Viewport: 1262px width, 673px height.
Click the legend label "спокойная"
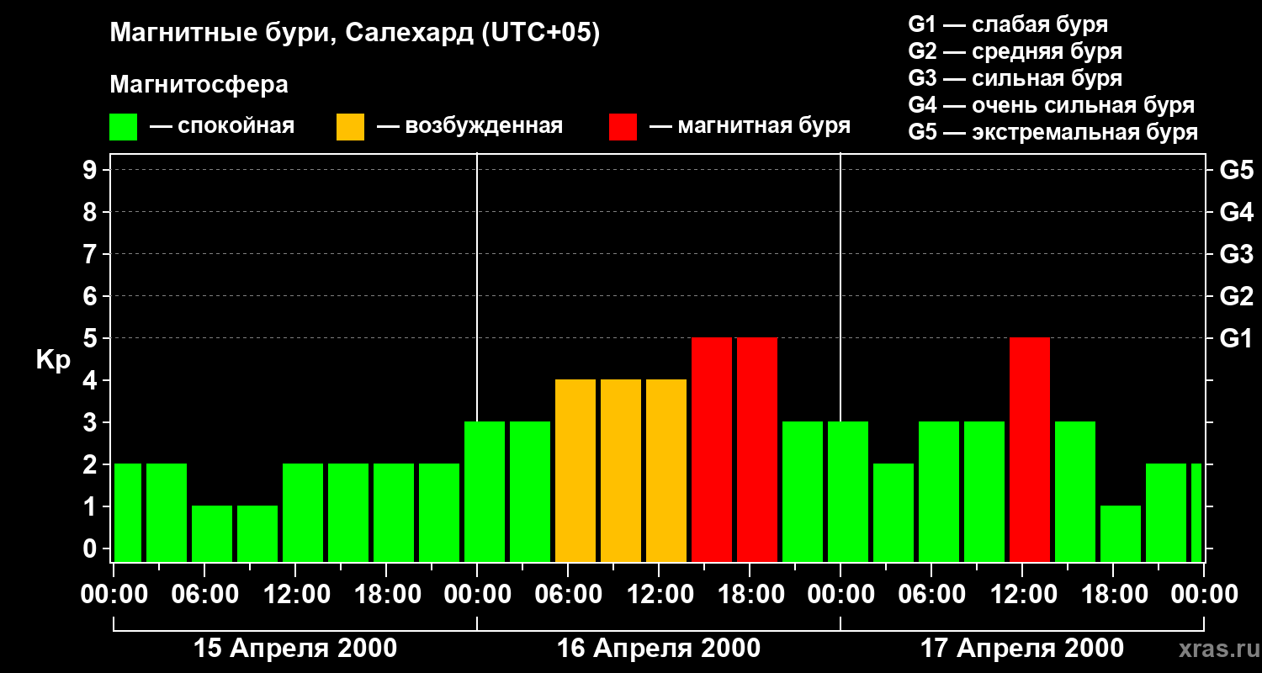[x=236, y=127]
